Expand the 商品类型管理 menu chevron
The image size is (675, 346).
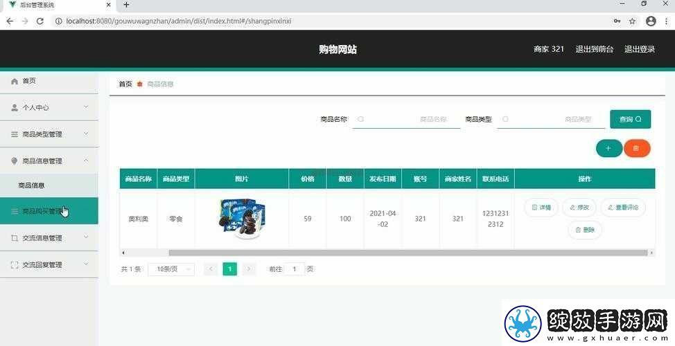[x=86, y=134]
